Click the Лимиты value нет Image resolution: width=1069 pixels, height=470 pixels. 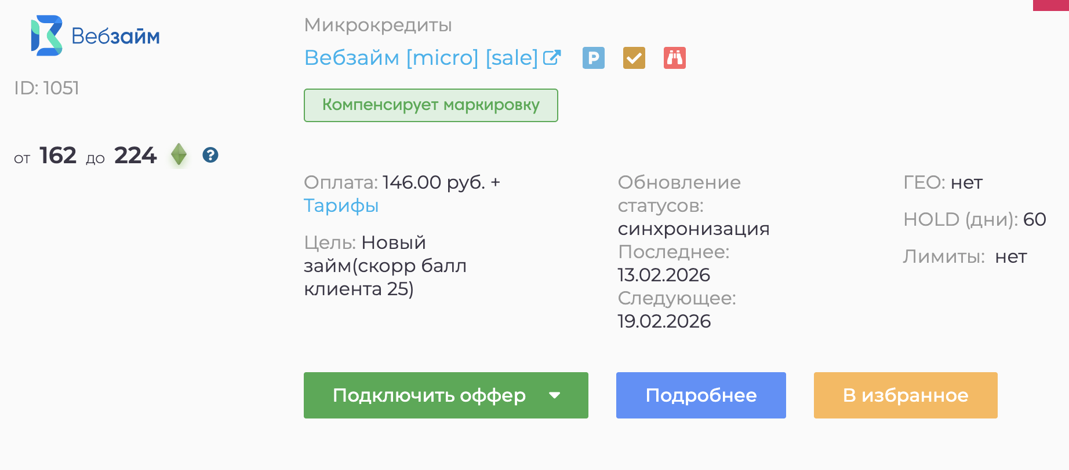[x=1010, y=256]
